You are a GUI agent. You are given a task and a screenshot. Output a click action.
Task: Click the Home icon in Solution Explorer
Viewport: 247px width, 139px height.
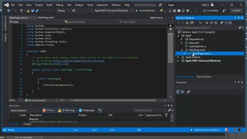[187, 23]
